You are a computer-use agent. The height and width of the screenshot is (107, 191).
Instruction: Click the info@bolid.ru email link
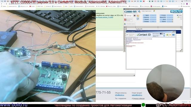click(x=119, y=95)
